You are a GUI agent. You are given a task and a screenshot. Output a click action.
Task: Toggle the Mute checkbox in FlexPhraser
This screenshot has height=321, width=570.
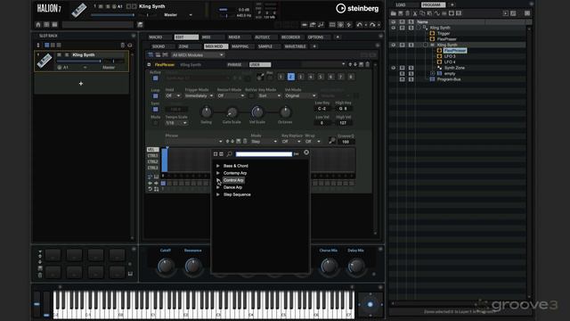coord(155,123)
